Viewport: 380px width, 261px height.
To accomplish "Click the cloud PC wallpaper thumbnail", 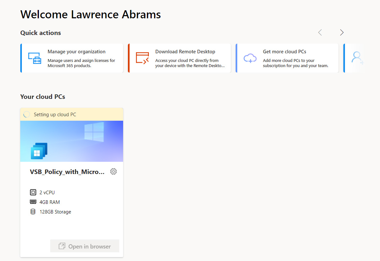I will [x=72, y=141].
